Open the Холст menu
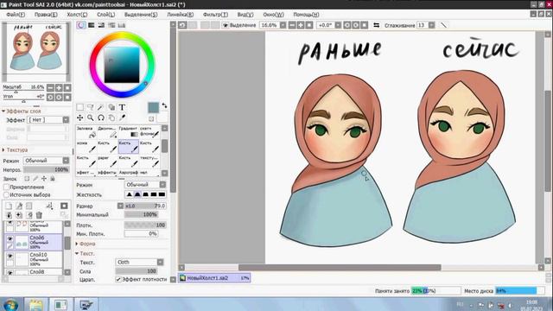This screenshot has width=553, height=311. (x=77, y=15)
